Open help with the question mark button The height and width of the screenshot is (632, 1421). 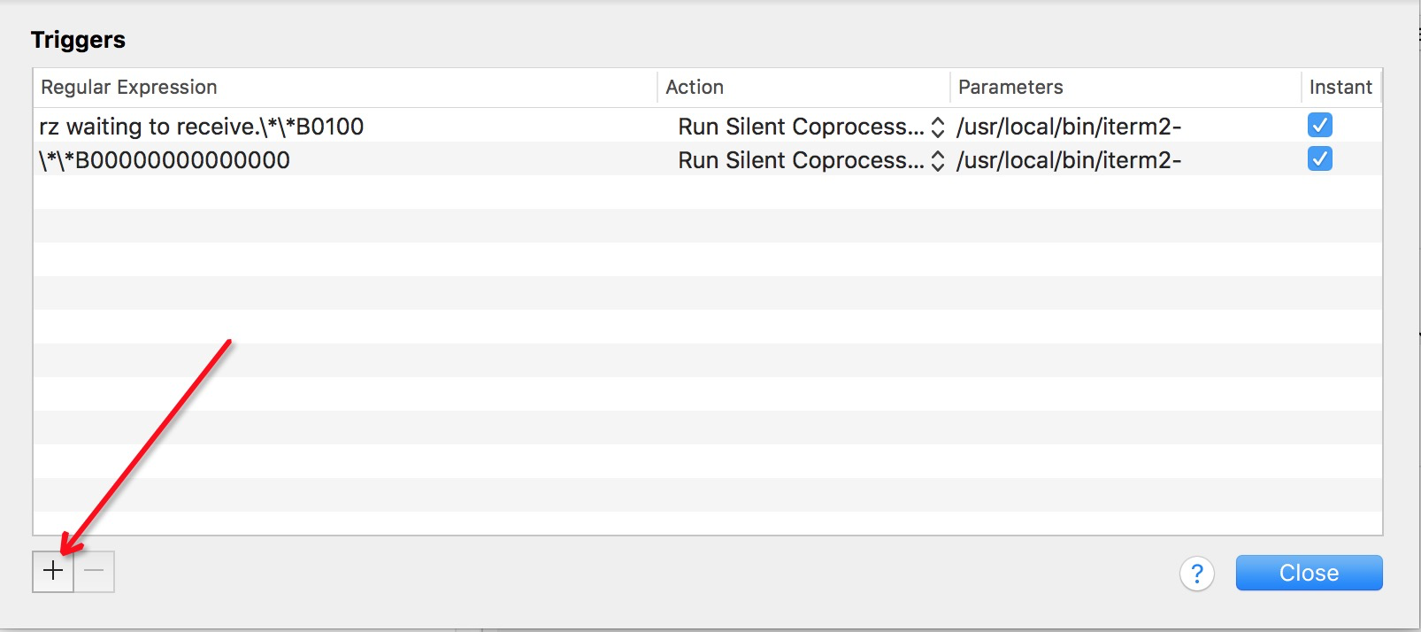1196,574
